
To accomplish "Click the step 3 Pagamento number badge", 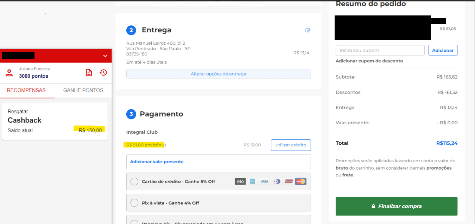I will click(131, 114).
